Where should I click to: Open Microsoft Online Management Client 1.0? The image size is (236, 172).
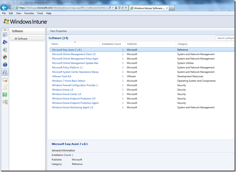(74, 54)
